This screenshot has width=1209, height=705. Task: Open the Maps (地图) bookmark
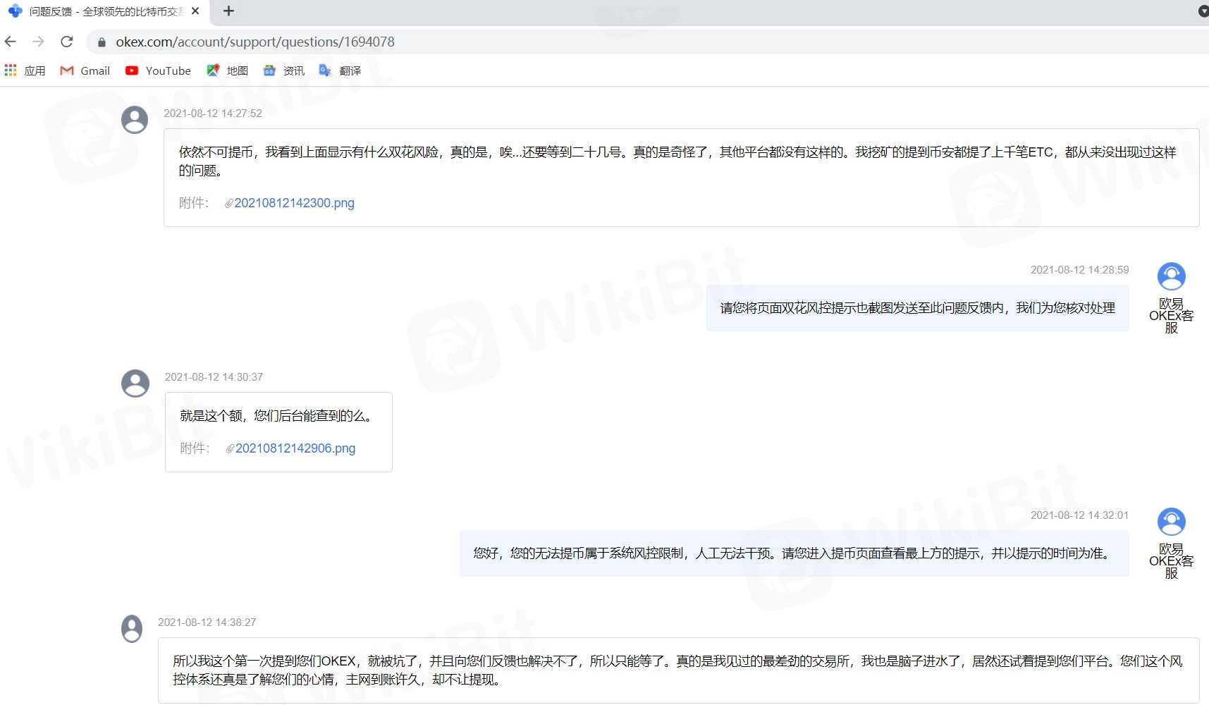click(227, 70)
